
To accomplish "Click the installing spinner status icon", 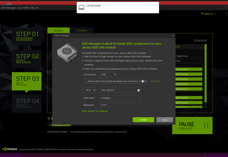I will (x=49, y=124).
